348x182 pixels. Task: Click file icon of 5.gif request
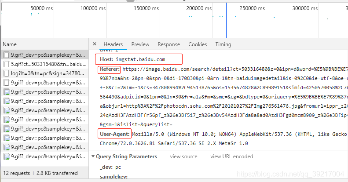pyautogui.click(x=7, y=64)
